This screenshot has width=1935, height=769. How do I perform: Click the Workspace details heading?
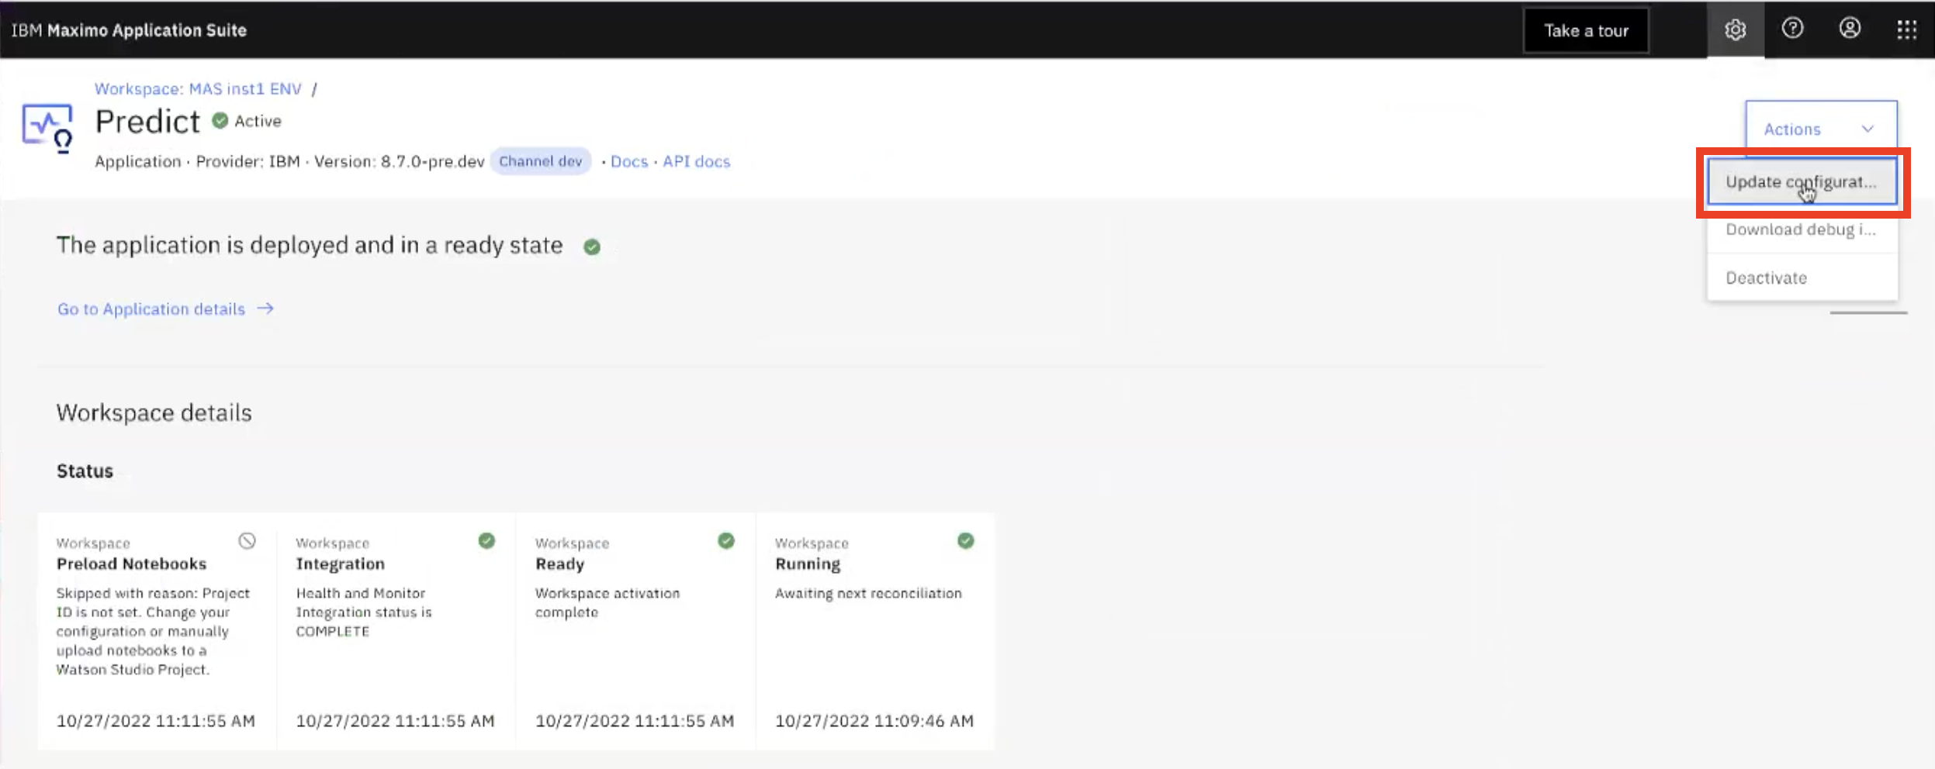pyautogui.click(x=154, y=412)
